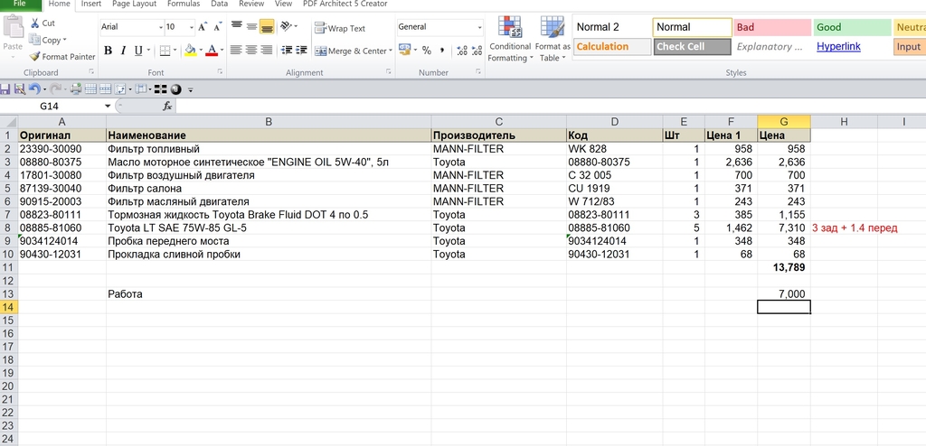This screenshot has height=446, width=926.
Task: Click the grayed Redo arrow icon
Action: pos(55,89)
